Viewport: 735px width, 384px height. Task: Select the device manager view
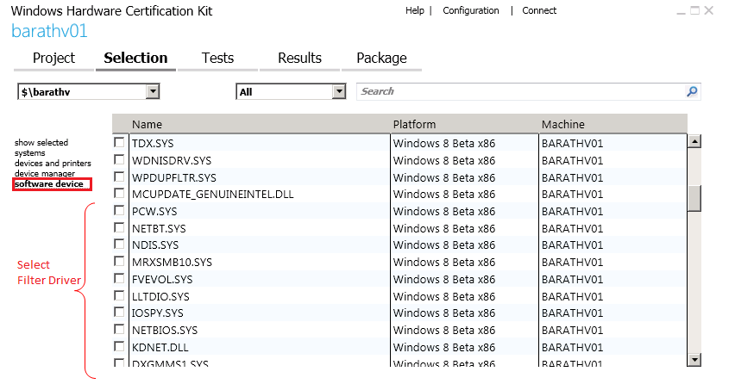[45, 174]
